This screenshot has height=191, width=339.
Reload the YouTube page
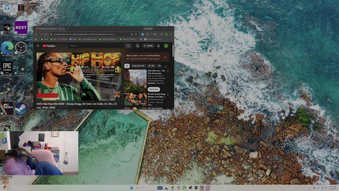(46, 34)
